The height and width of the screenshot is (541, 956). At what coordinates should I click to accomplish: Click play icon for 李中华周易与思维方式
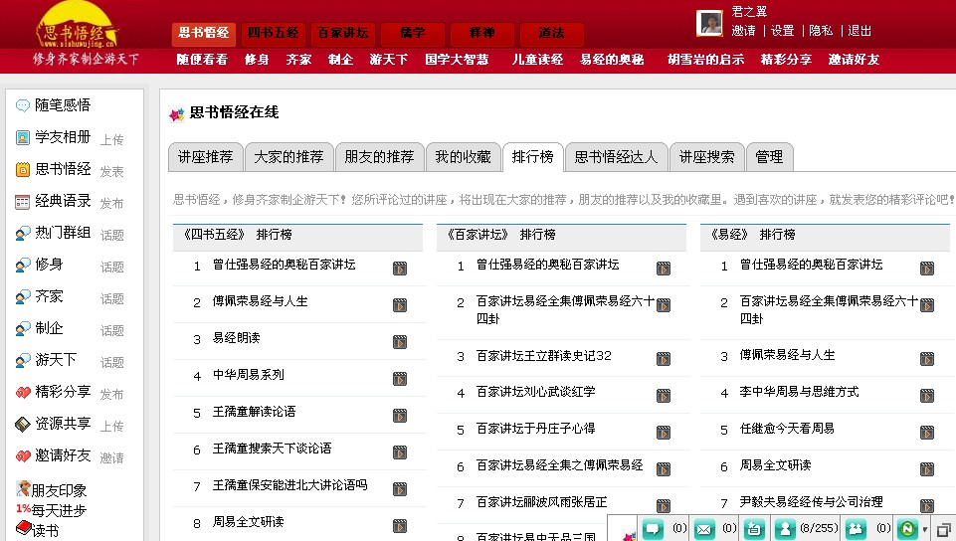click(x=927, y=396)
